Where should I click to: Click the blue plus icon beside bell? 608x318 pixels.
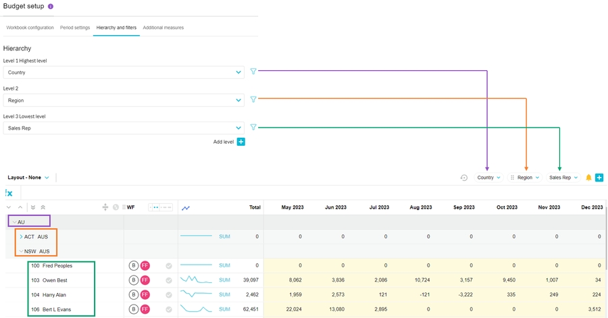click(x=599, y=178)
